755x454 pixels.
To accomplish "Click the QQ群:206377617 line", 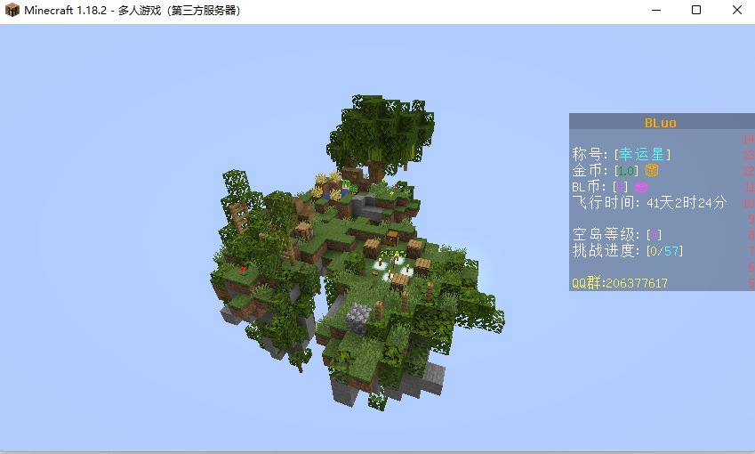I will coord(620,283).
